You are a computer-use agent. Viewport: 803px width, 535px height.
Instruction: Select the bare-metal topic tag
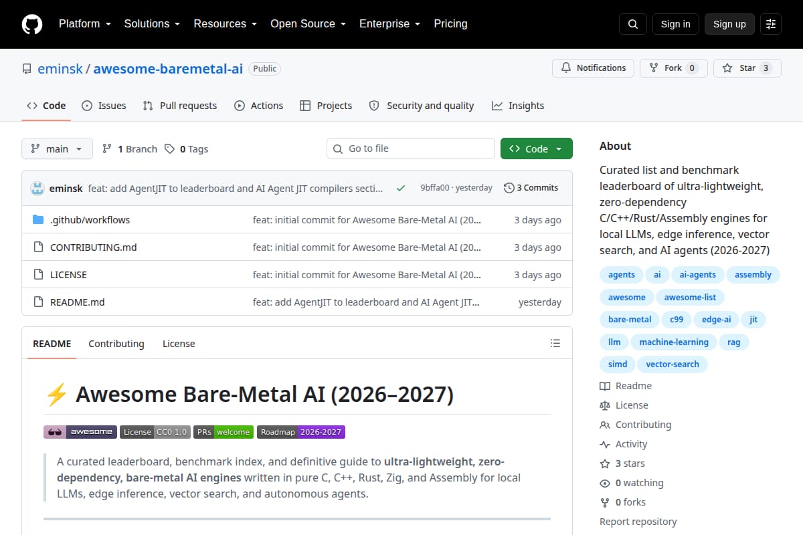tap(630, 320)
